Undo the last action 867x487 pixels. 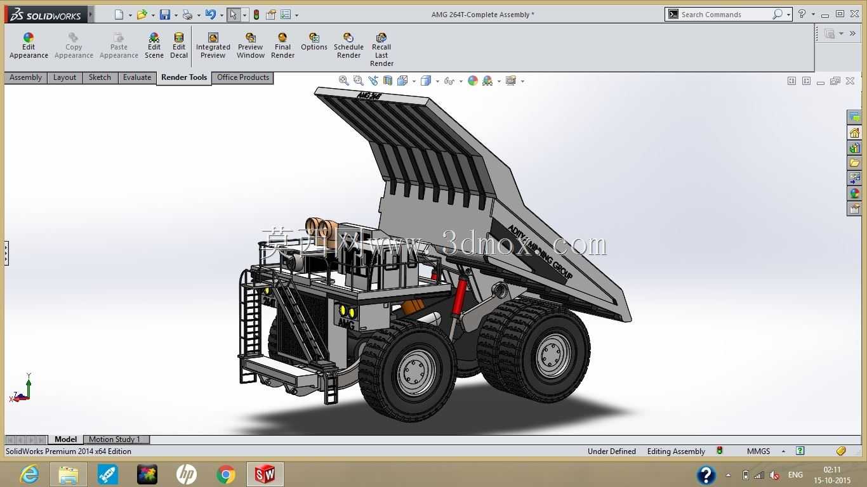click(x=211, y=15)
